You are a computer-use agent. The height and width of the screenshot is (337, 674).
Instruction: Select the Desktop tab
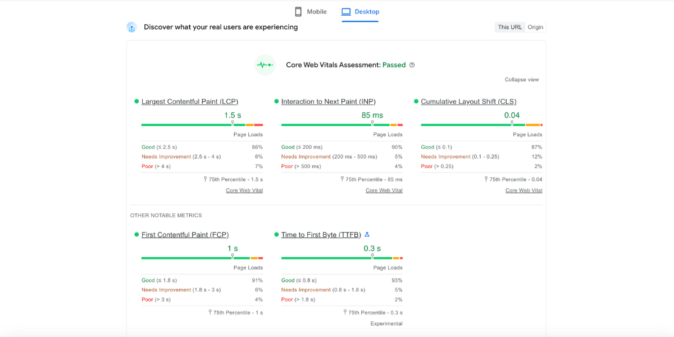(x=367, y=12)
